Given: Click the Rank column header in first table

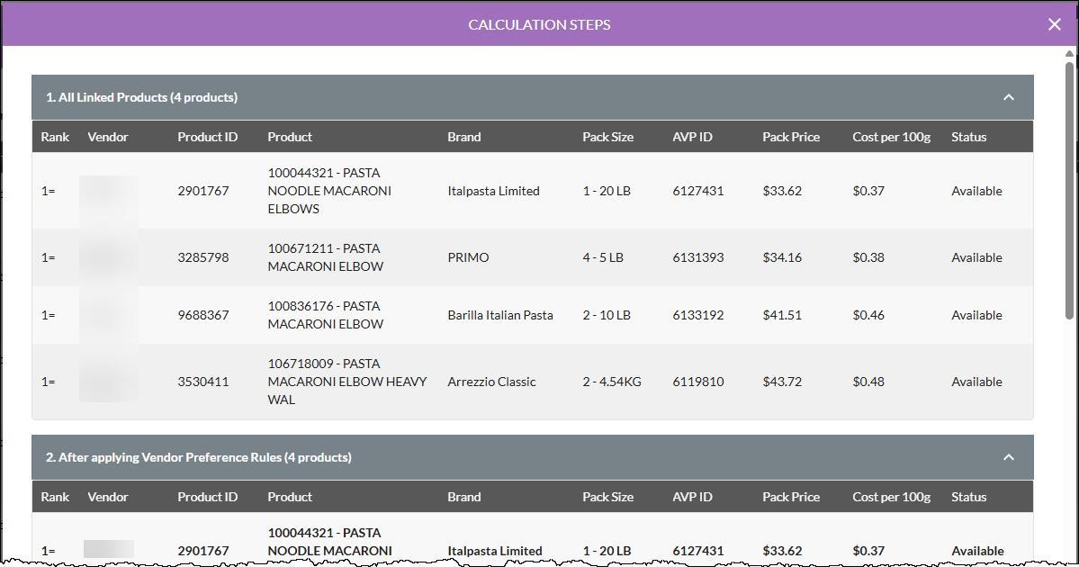Looking at the screenshot, I should click(55, 137).
